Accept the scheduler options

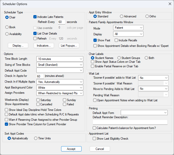71,149
